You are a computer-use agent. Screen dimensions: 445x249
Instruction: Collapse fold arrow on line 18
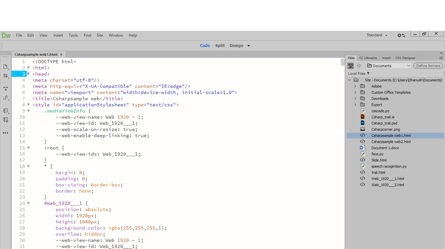[28, 166]
